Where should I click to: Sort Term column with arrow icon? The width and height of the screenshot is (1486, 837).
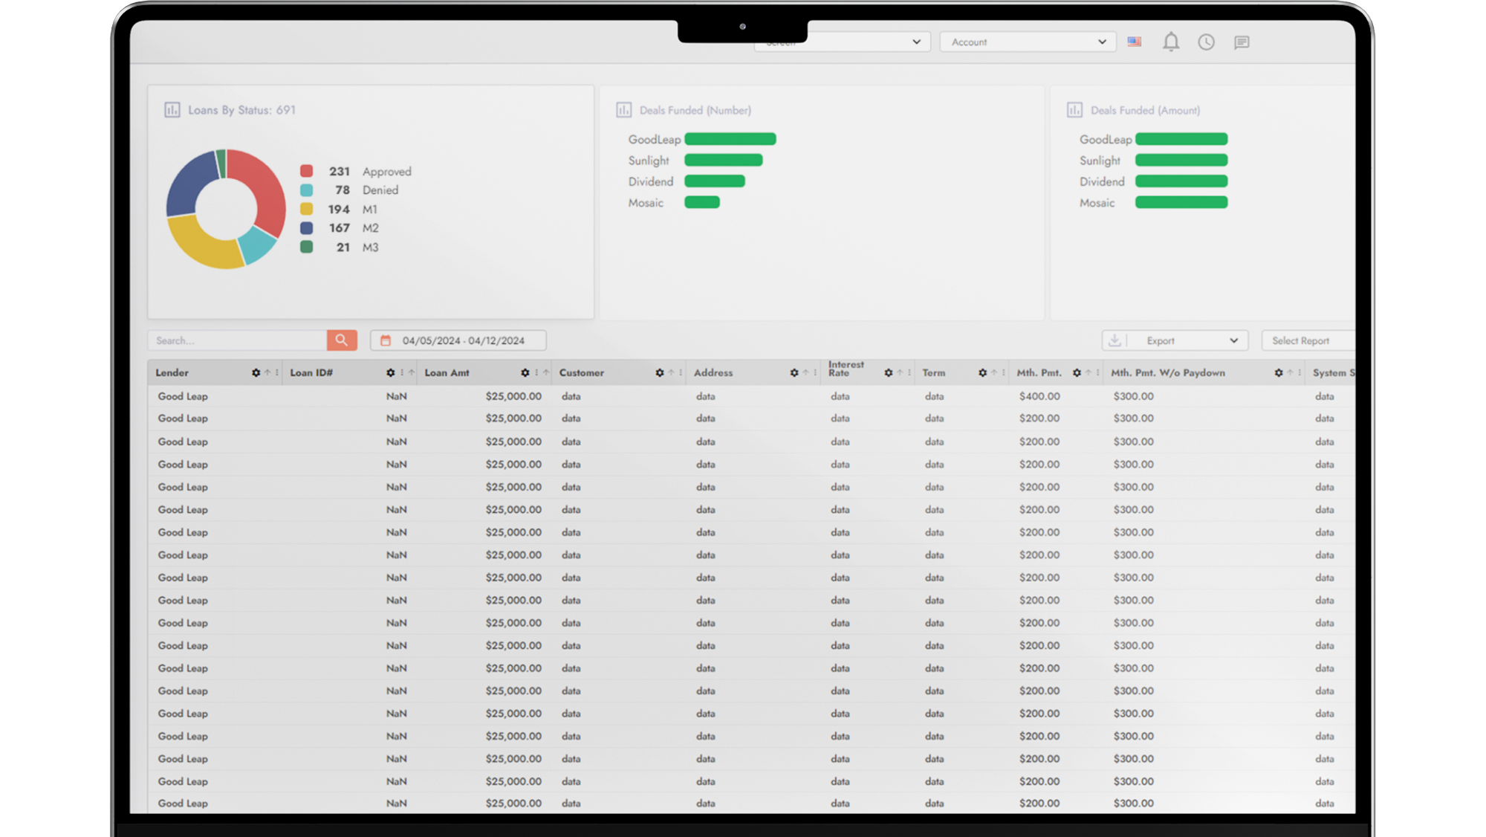coord(993,372)
